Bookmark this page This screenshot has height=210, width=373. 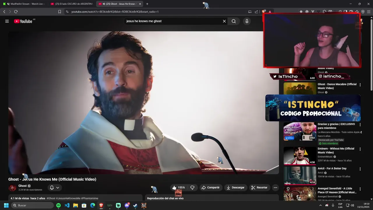point(59,12)
